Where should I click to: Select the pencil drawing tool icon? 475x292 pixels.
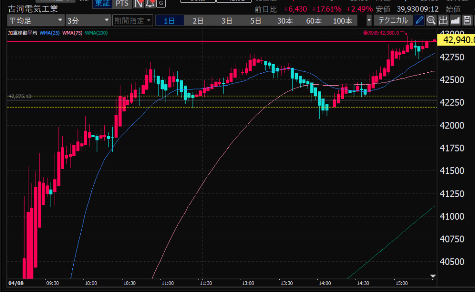[x=419, y=20]
